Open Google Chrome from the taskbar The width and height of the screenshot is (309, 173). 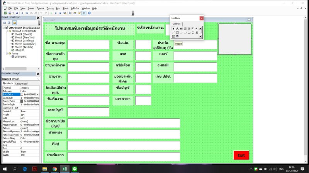tap(54, 169)
